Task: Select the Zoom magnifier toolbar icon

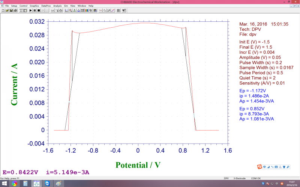Action: 70,10
